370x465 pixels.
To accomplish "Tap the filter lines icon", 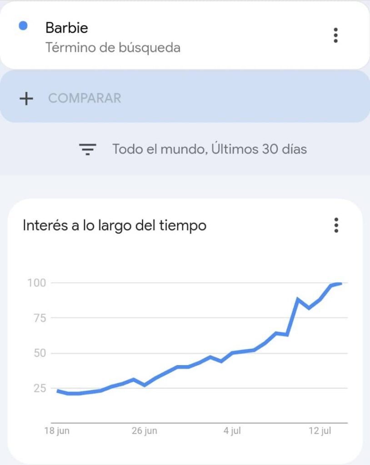I will tap(88, 149).
